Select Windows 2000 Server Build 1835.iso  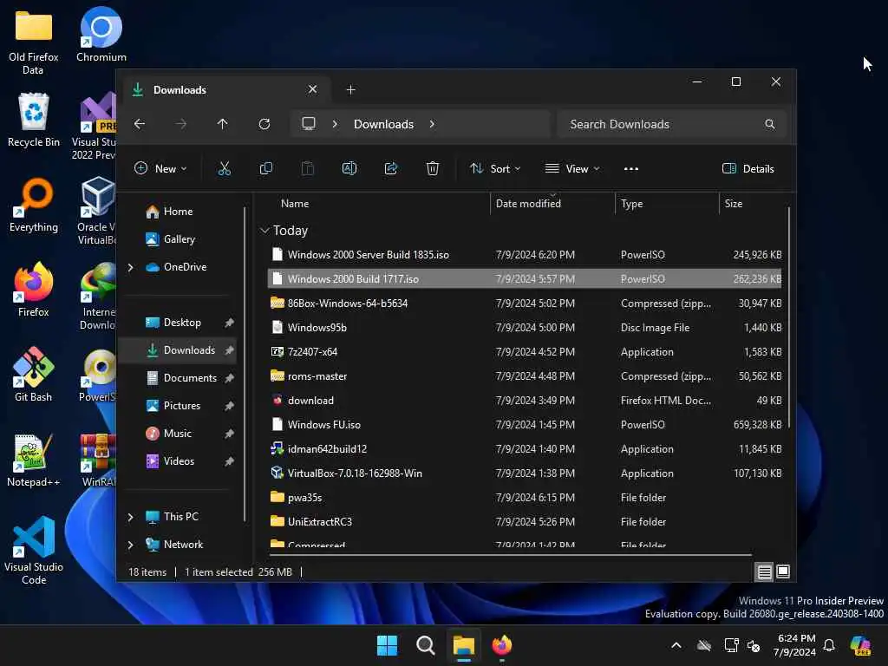[x=525, y=255]
